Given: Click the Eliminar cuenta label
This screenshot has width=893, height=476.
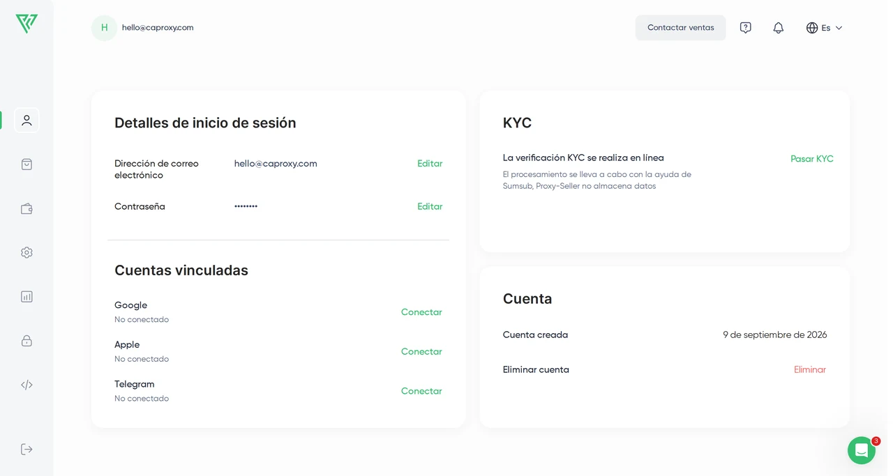Looking at the screenshot, I should click(536, 370).
